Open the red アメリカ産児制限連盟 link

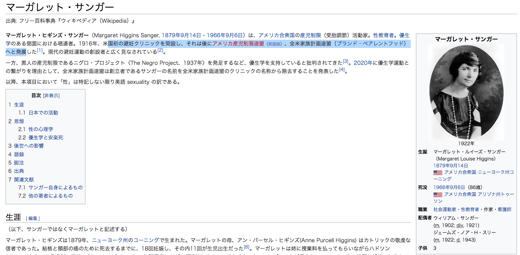tap(238, 43)
